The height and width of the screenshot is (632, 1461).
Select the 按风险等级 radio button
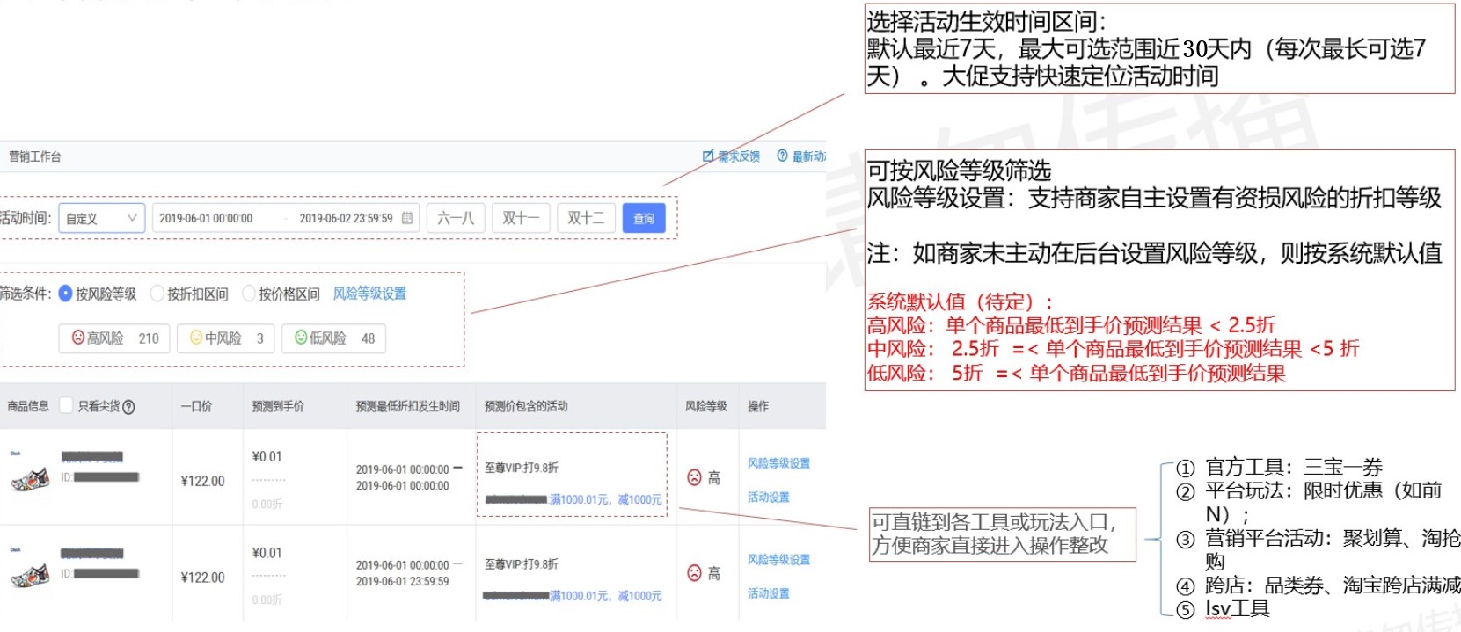[x=65, y=294]
